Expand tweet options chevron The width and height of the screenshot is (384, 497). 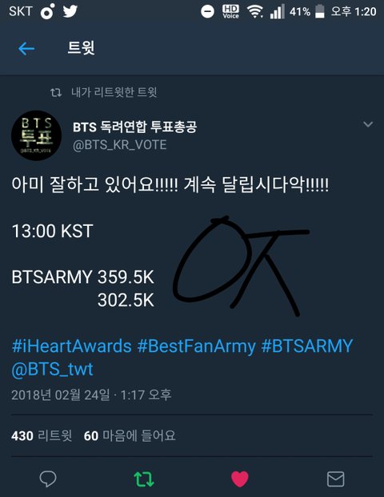pos(368,124)
